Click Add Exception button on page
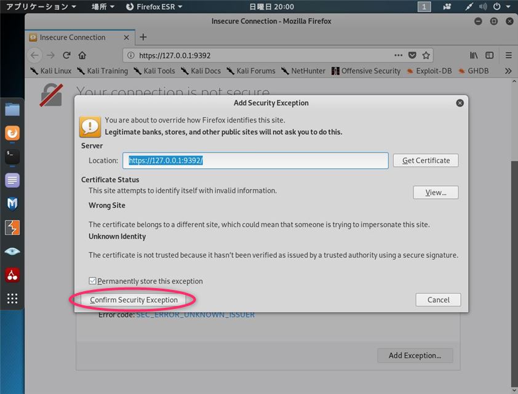 tap(415, 355)
